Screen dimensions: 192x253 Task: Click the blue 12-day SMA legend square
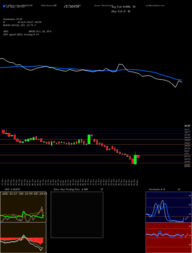coord(4,6)
